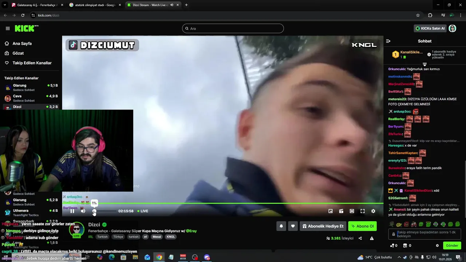The image size is (466, 262).
Task: Bookmark this page with star icon
Action: click(x=418, y=15)
